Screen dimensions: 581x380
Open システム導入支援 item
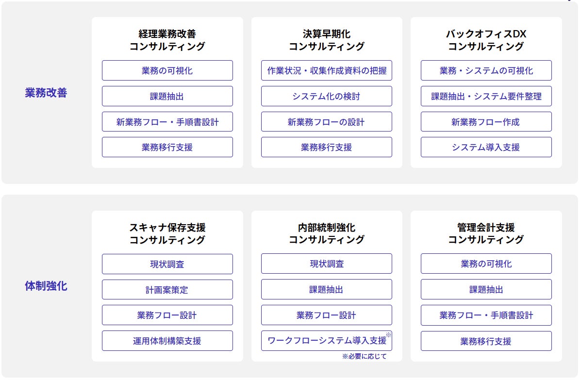coord(486,147)
